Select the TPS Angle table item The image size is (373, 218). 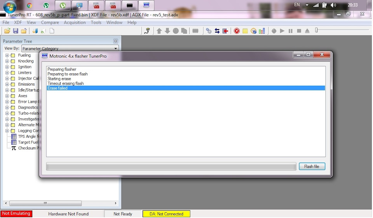(28, 136)
